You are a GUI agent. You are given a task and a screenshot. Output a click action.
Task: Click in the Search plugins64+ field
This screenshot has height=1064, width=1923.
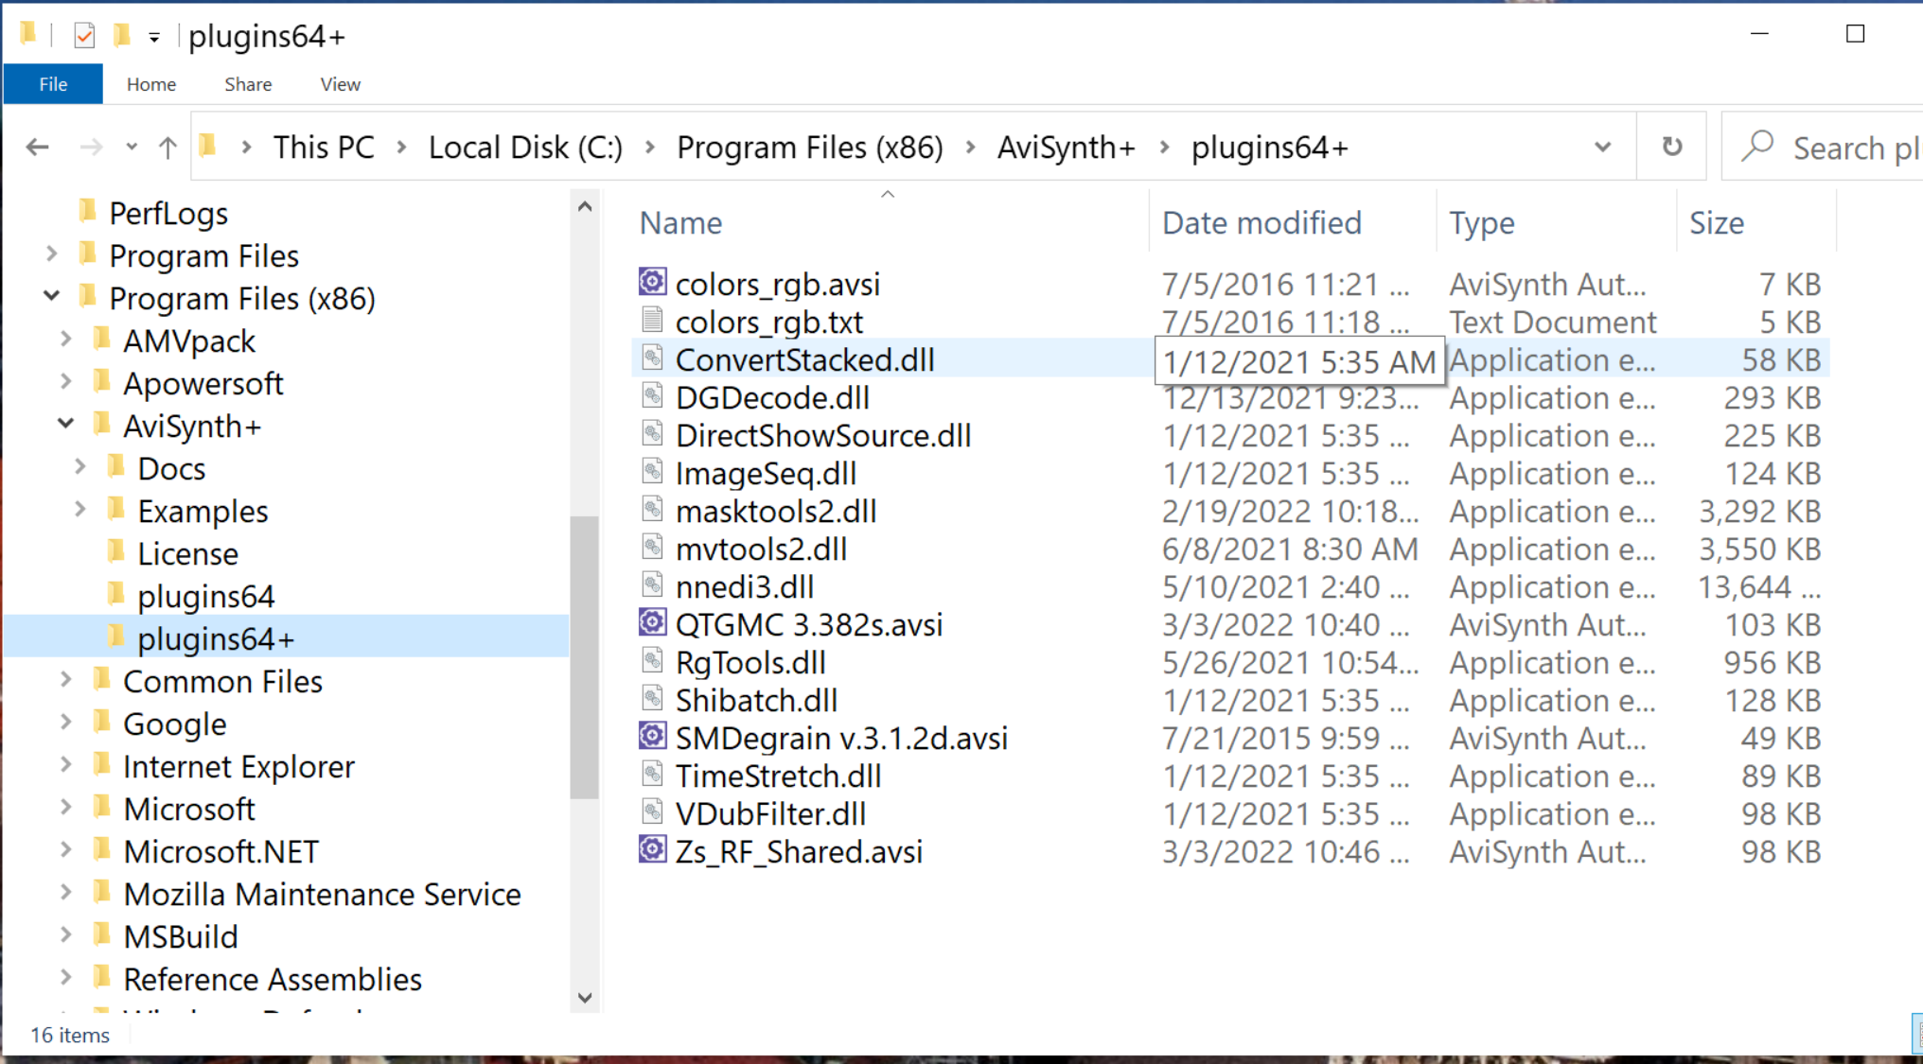point(1822,147)
